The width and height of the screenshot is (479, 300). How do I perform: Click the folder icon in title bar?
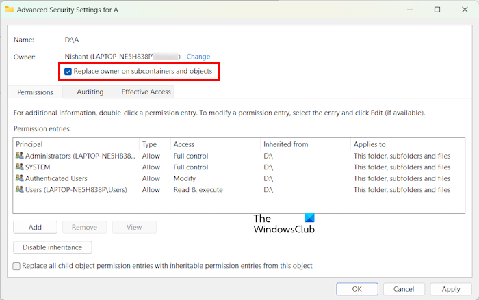9,10
